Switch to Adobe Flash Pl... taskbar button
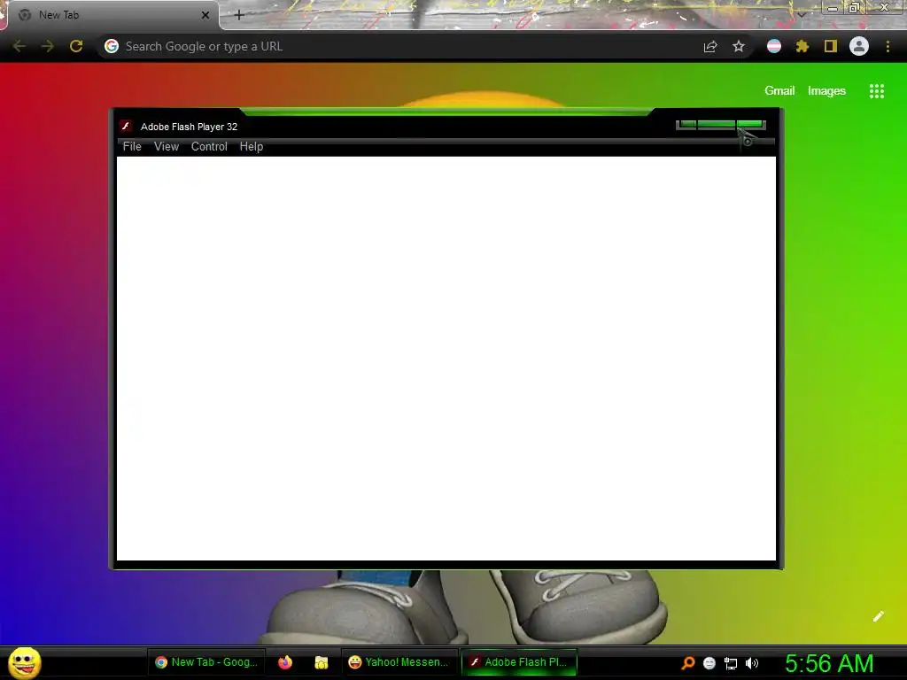The image size is (907, 680). (x=519, y=662)
